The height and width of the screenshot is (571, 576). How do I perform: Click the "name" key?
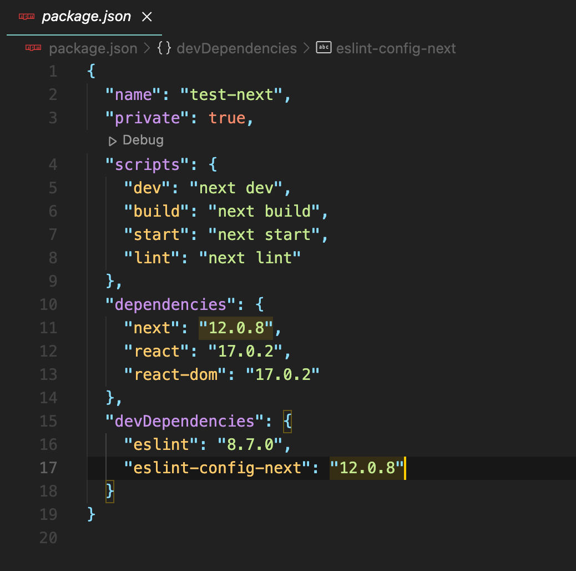coord(133,94)
